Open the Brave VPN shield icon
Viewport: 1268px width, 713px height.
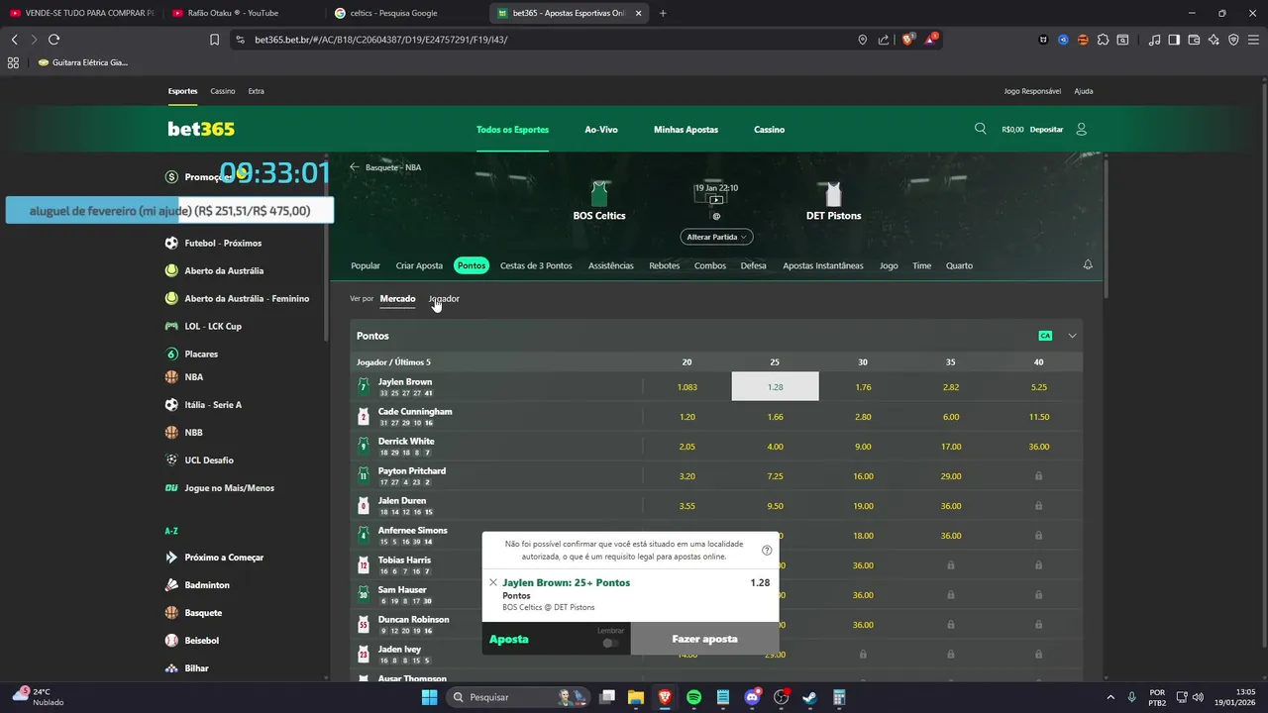(x=1233, y=40)
